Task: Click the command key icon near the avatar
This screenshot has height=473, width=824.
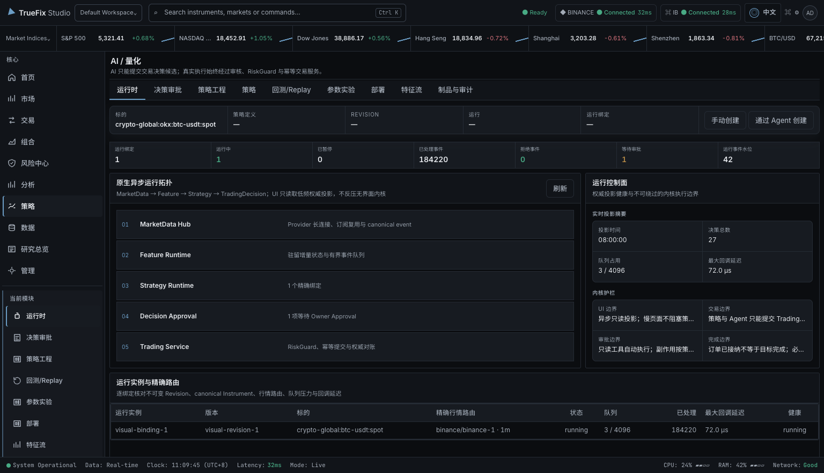Action: 788,12
